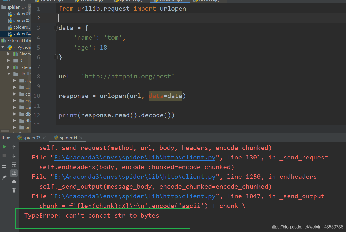Image resolution: width=346 pixels, height=232 pixels.
Task: Expand the 'dis' folder arrow
Action: click(15, 121)
